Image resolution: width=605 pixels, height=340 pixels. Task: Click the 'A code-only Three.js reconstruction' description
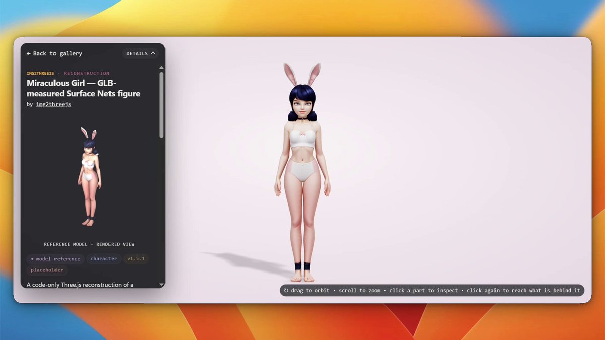pyautogui.click(x=80, y=285)
